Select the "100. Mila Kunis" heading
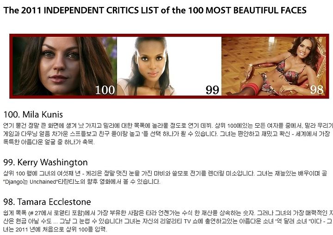 (x=33, y=115)
